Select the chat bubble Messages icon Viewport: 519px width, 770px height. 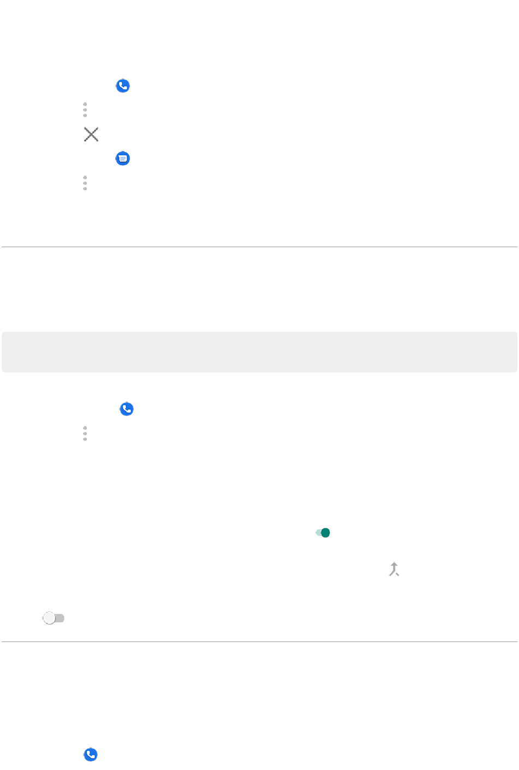pyautogui.click(x=123, y=159)
